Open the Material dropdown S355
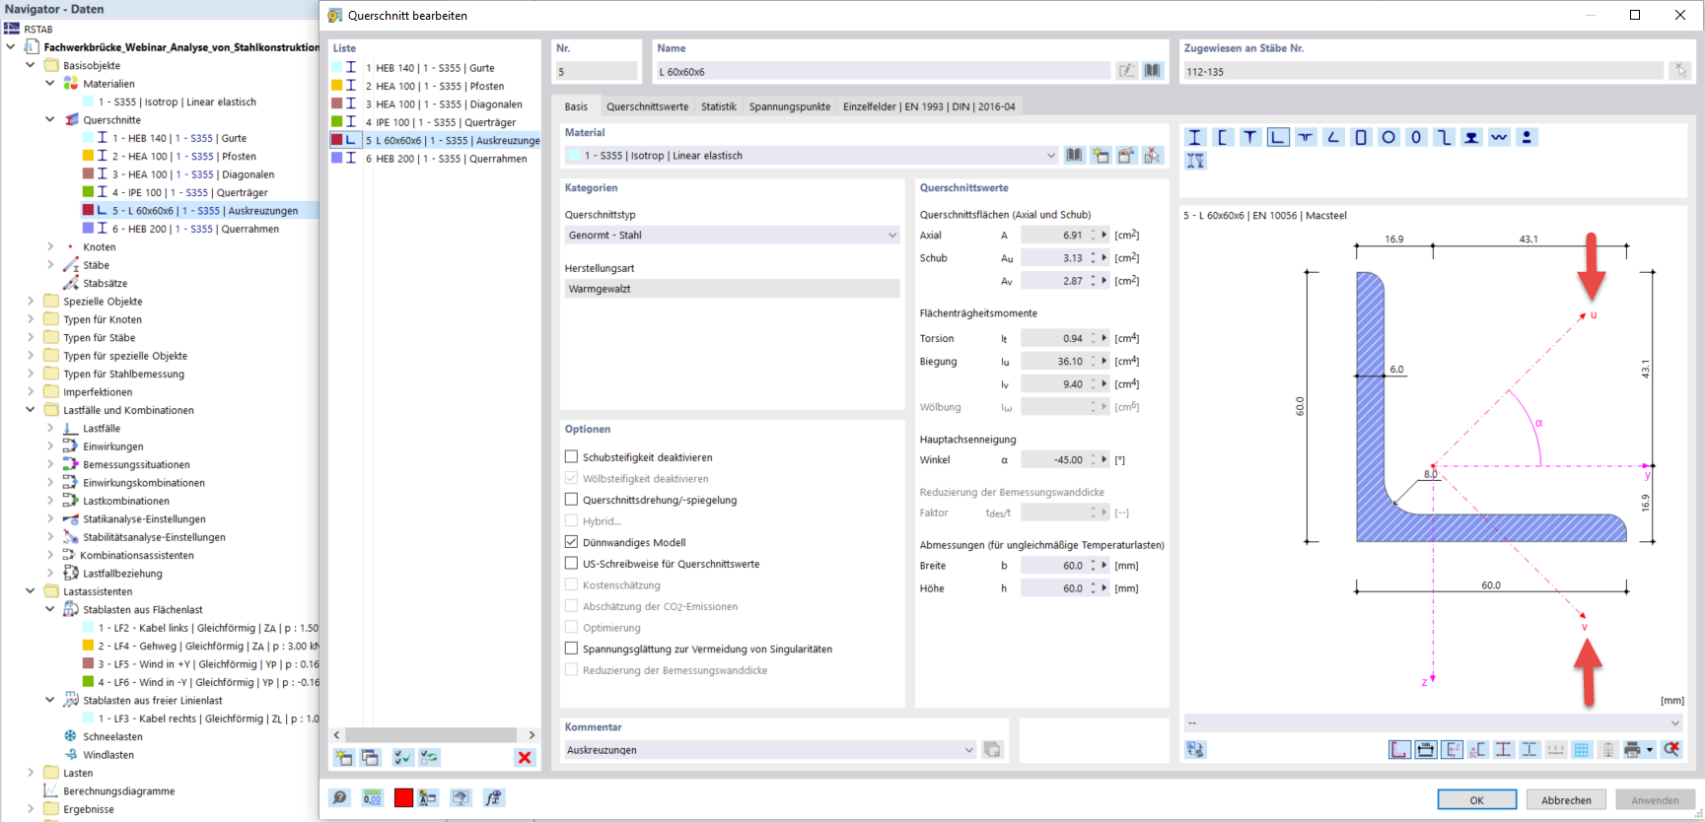The height and width of the screenshot is (822, 1705). pyautogui.click(x=812, y=156)
